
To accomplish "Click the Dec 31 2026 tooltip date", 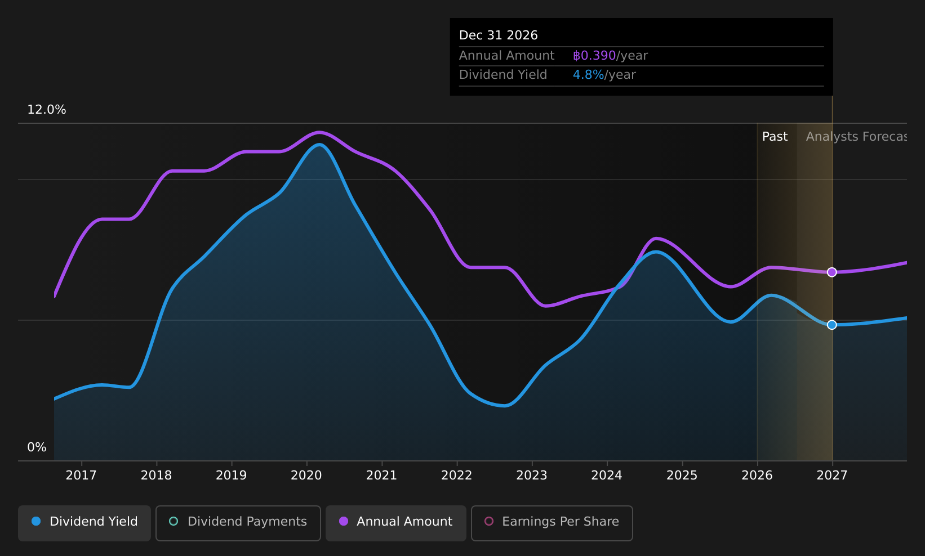I will [499, 35].
